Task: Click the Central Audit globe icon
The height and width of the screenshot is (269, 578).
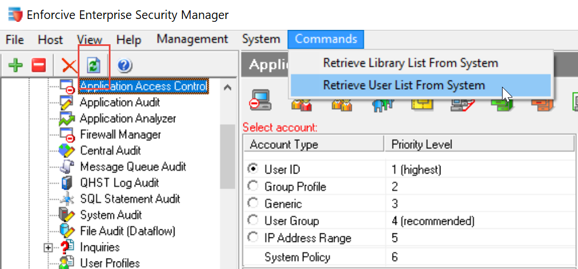Action: click(x=67, y=151)
